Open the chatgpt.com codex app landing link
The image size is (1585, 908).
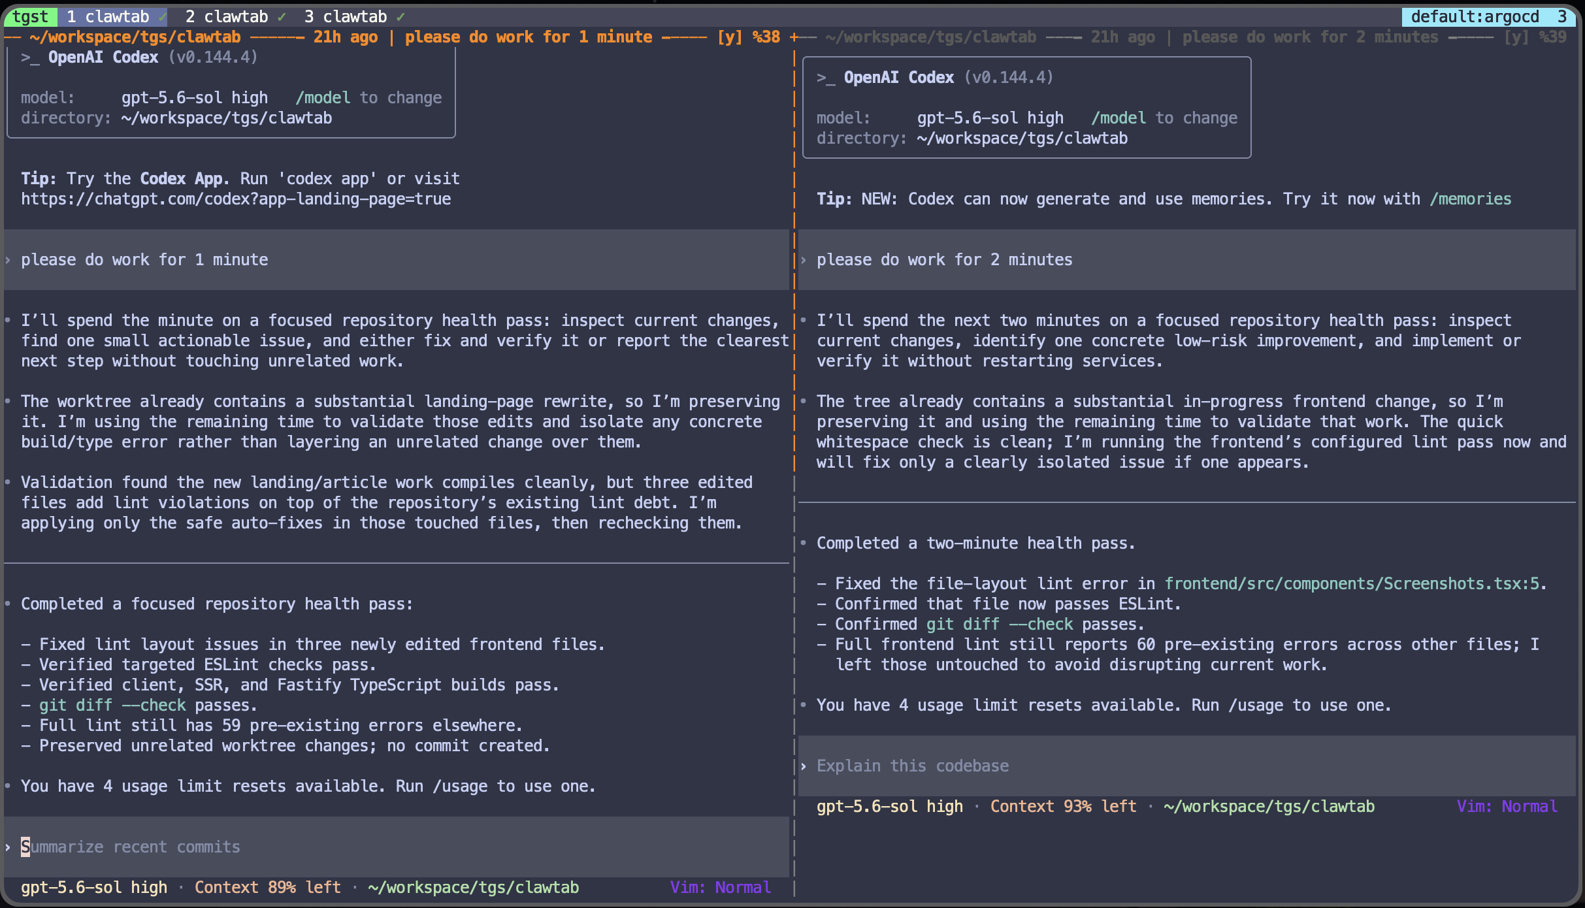click(236, 199)
